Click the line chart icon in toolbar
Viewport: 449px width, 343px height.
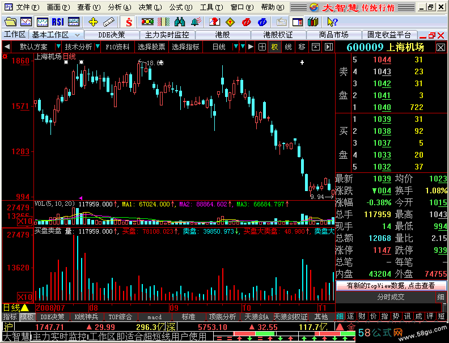click(26, 22)
